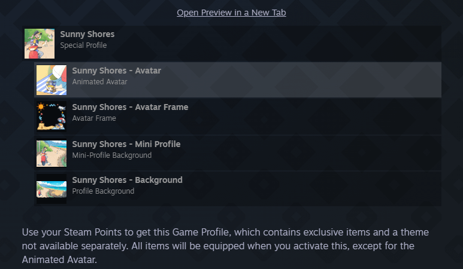The height and width of the screenshot is (269, 463).
Task: Select the "Sunny Shores" profile title
Action: point(87,34)
